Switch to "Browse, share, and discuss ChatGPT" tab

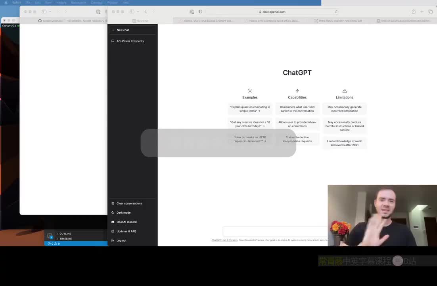coord(205,21)
